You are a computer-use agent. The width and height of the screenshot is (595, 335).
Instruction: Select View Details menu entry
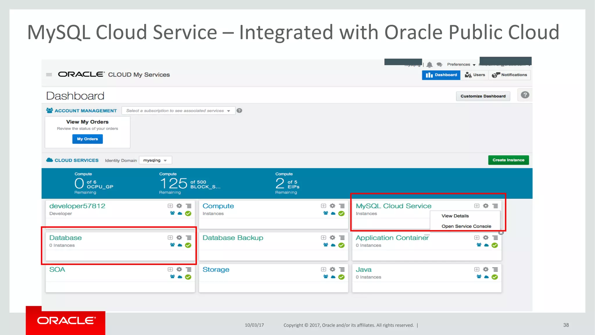[x=455, y=216]
